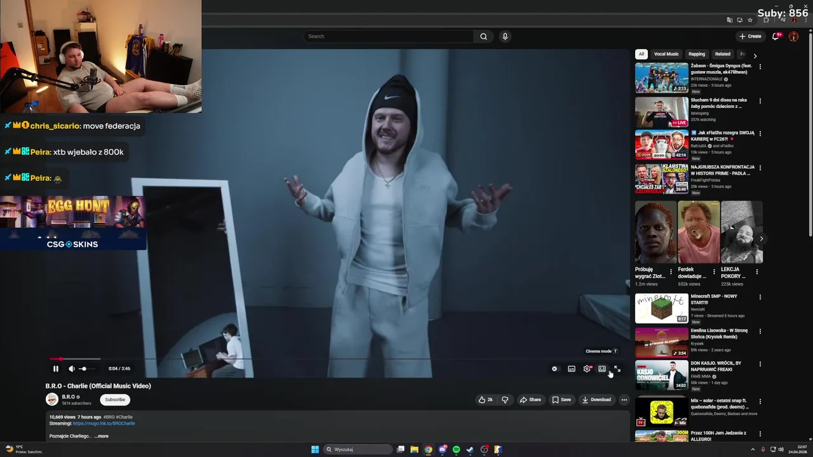
Task: Open the Create button menu
Action: coord(750,36)
